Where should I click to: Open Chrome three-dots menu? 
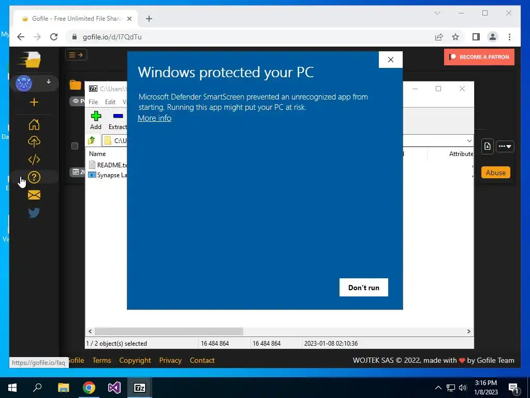pyautogui.click(x=509, y=37)
